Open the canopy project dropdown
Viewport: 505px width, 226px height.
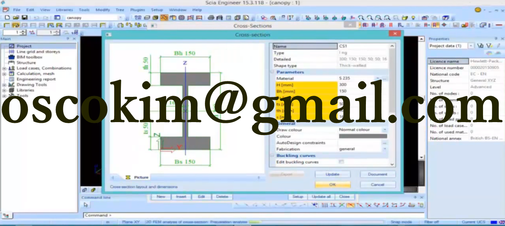(120, 17)
